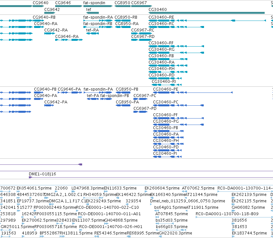Screen dimensions: 273x238
Task: Click the CG9642-RA transcript label
Action: (56, 30)
